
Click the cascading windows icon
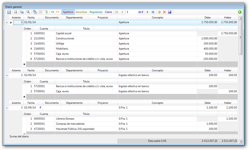(35, 12)
